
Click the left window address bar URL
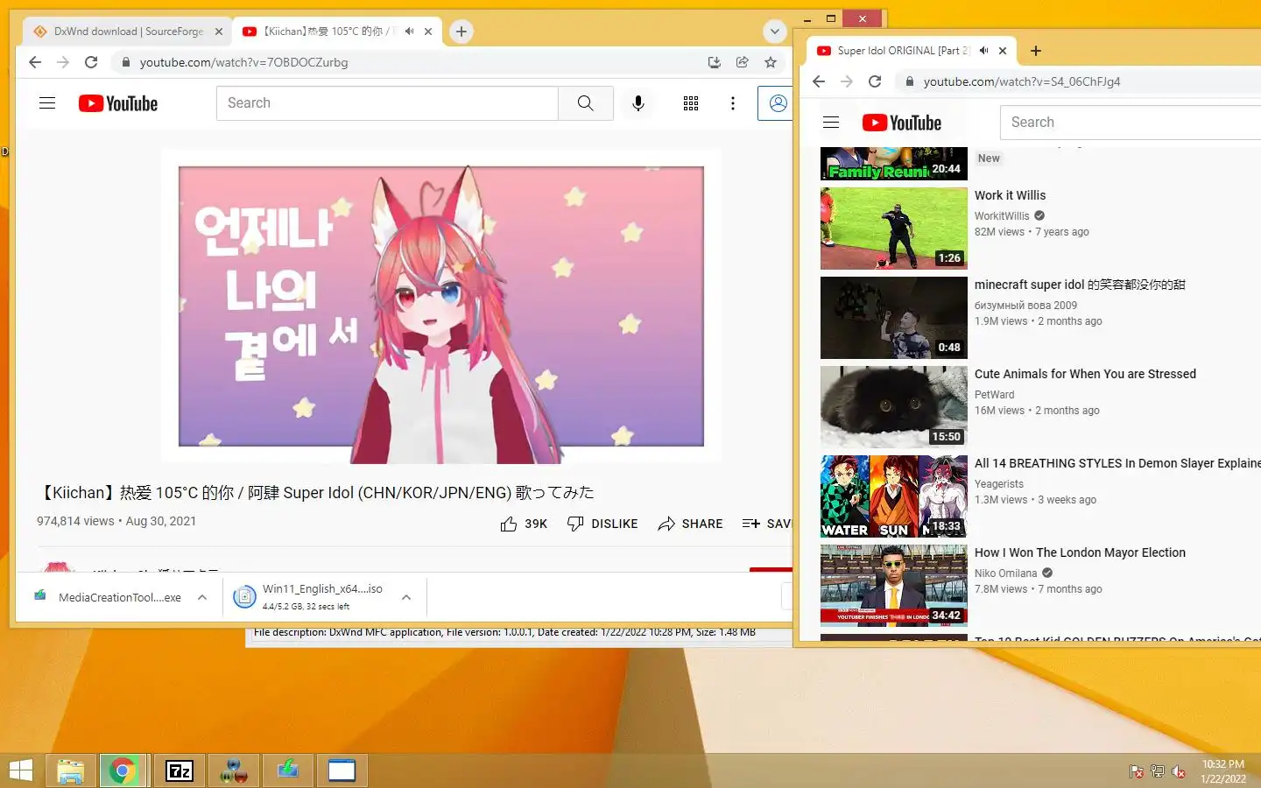point(243,62)
